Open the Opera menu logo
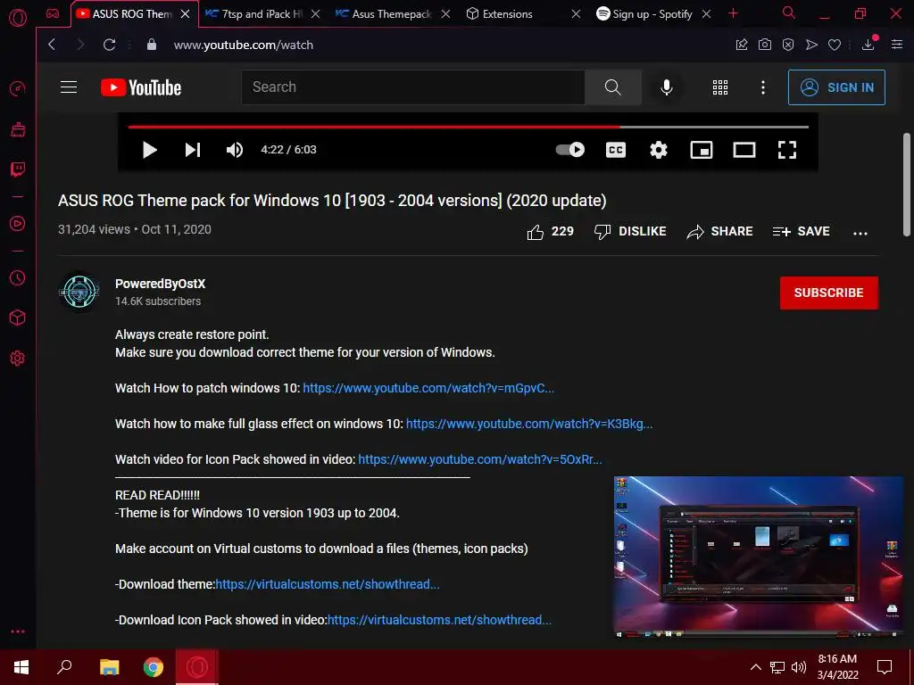Viewport: 914px width, 685px height. click(x=18, y=17)
